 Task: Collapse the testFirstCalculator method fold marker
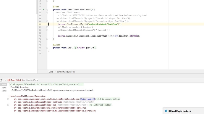[x=47, y=9]
